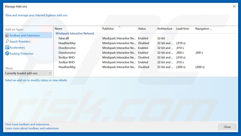Sort by Navigation column header

203,29
